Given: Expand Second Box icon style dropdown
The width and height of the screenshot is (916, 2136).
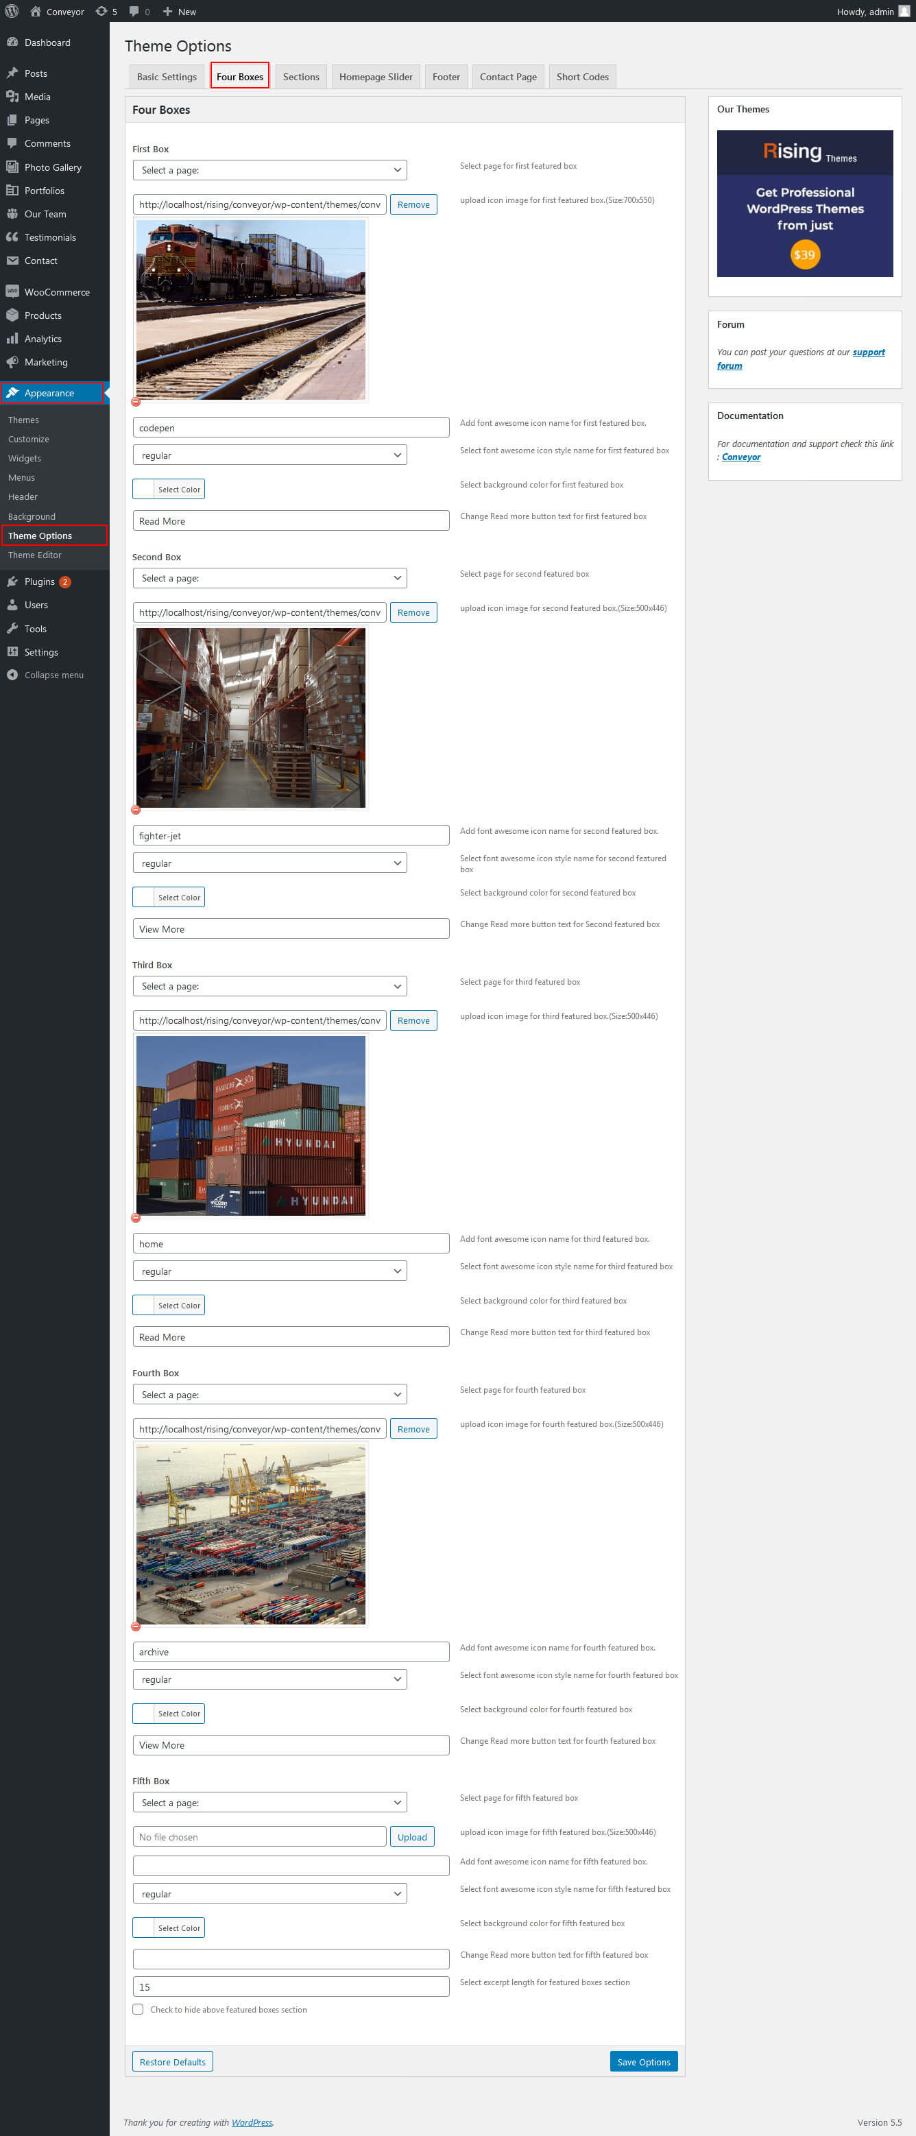Looking at the screenshot, I should pos(269,863).
